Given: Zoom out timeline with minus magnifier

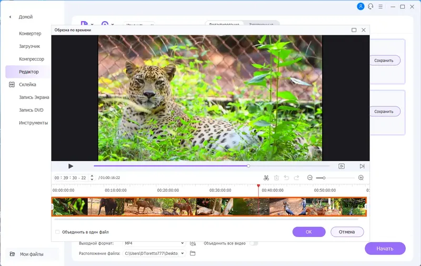Looking at the screenshot, I should point(310,178).
